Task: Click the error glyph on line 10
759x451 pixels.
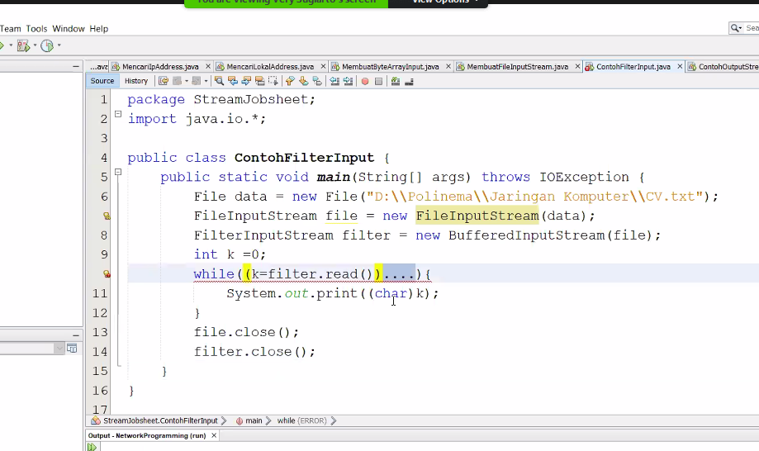Action: pyautogui.click(x=107, y=274)
